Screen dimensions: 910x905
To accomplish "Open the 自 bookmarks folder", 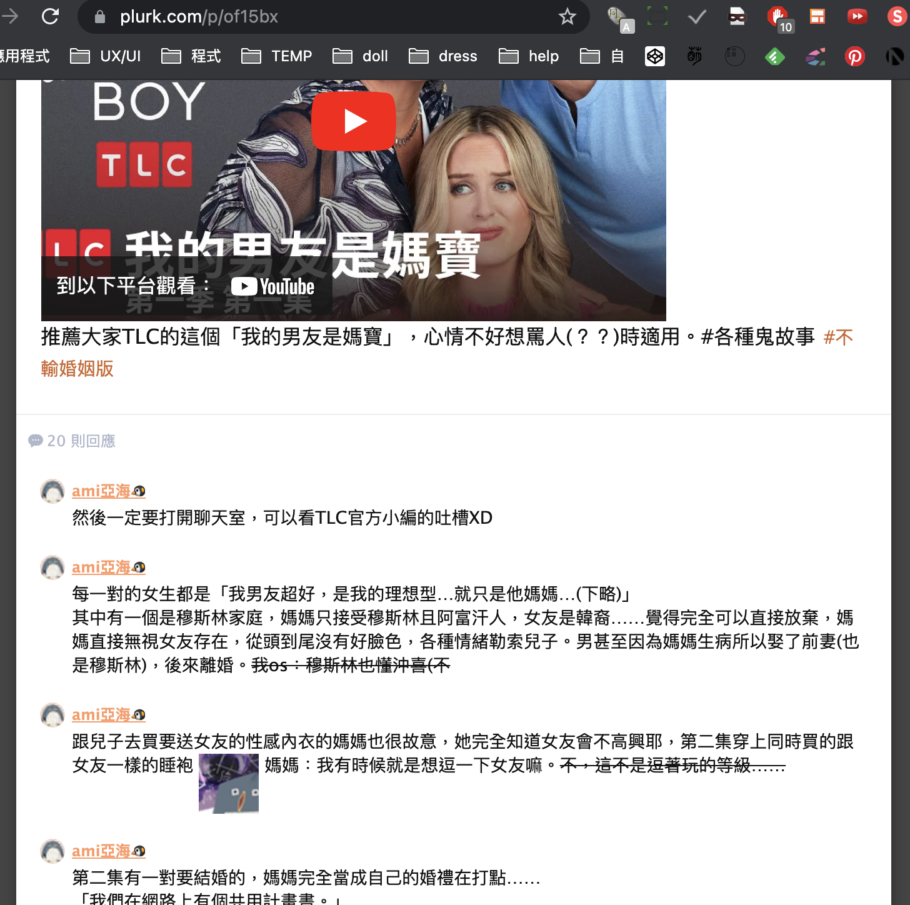I will click(x=602, y=56).
